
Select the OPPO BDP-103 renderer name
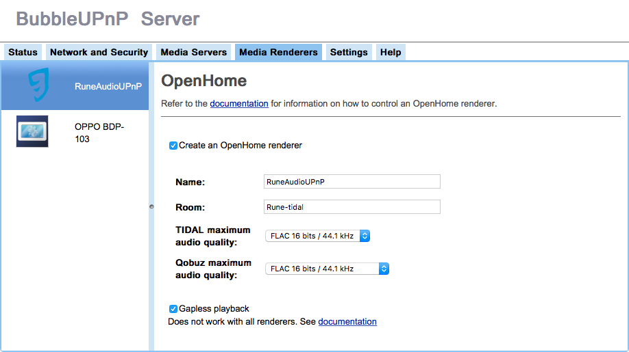[99, 133]
